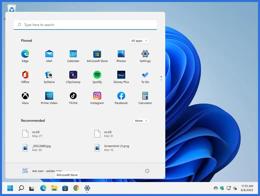The image size is (260, 196).
Task: Click the power button icon
Action: pyautogui.click(x=147, y=171)
